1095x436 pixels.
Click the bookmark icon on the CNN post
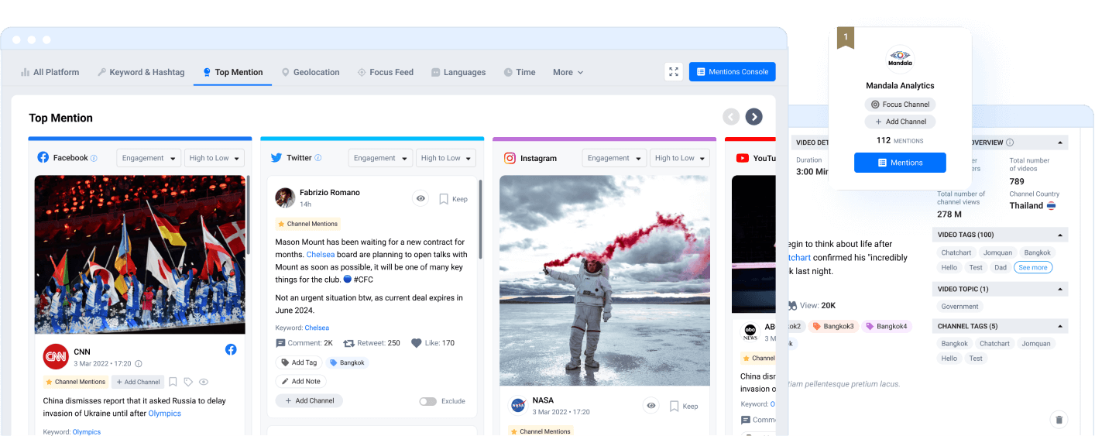coord(173,382)
